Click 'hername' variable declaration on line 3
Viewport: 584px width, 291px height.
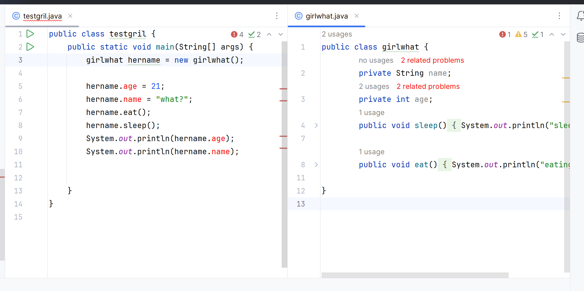[x=144, y=60]
